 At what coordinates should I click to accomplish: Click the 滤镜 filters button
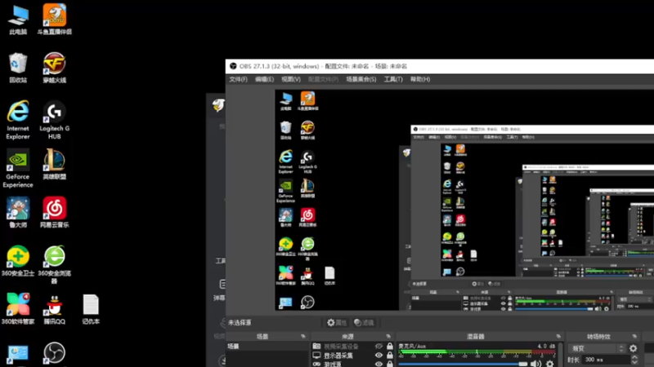[364, 322]
